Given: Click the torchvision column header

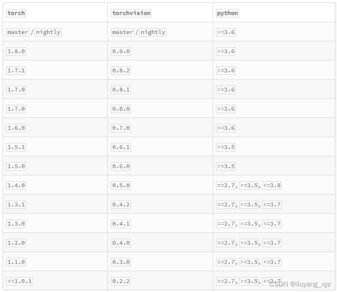Looking at the screenshot, I should point(131,13).
